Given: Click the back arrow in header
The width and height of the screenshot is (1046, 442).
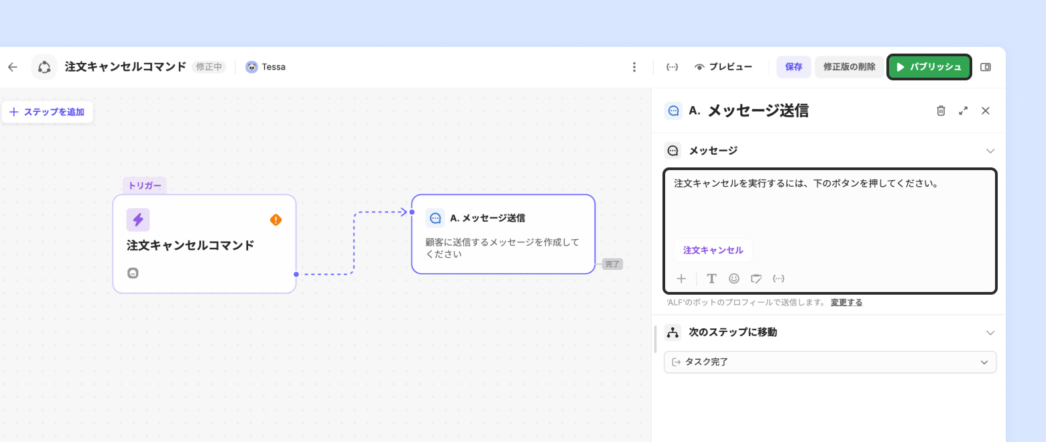Looking at the screenshot, I should pyautogui.click(x=13, y=67).
